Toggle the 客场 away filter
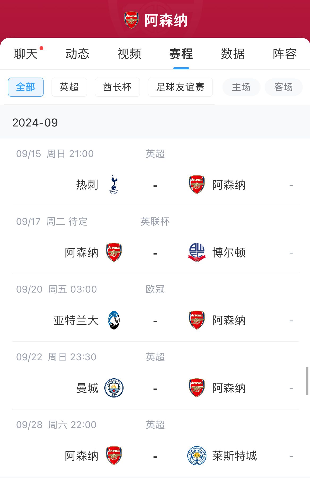 tap(283, 87)
